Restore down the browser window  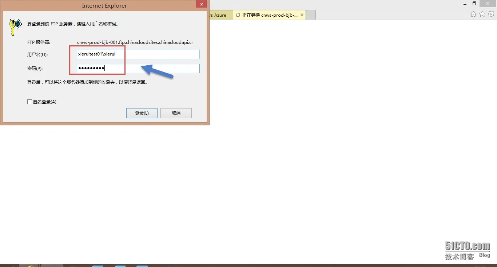pyautogui.click(x=474, y=4)
